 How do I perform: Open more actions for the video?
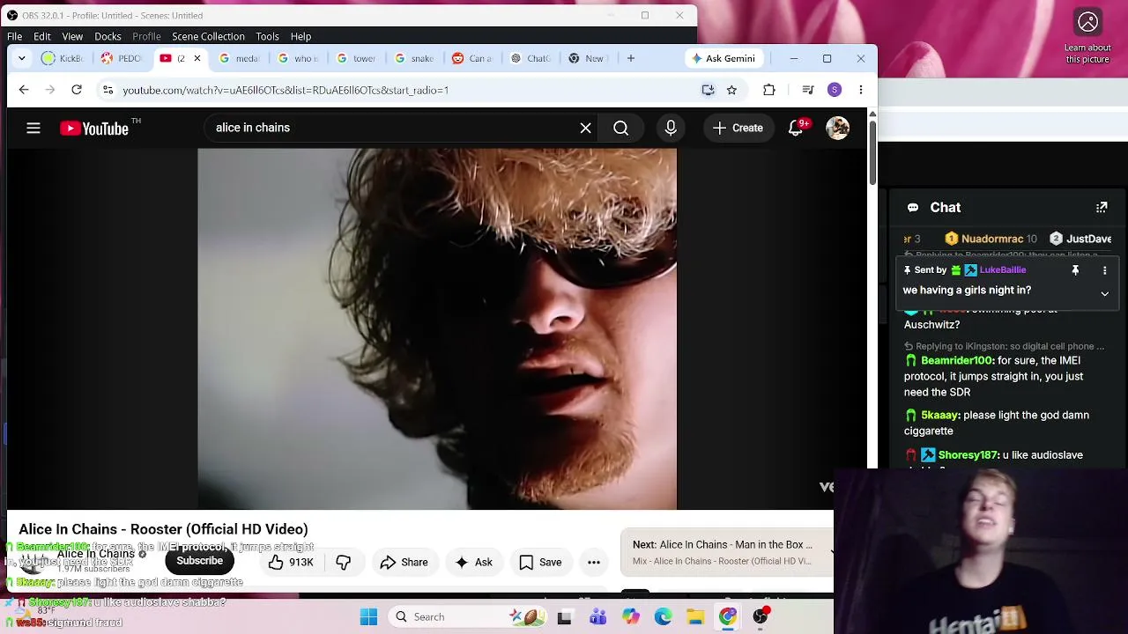coord(594,562)
